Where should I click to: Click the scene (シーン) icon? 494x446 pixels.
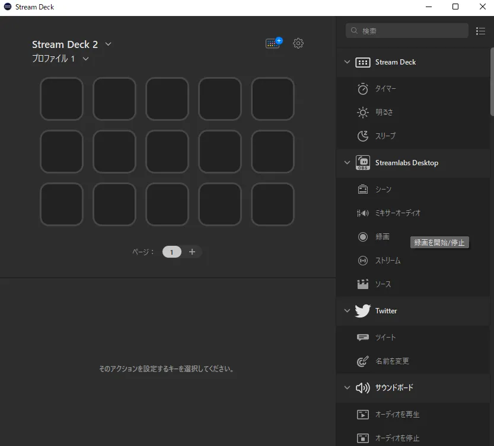coord(362,189)
